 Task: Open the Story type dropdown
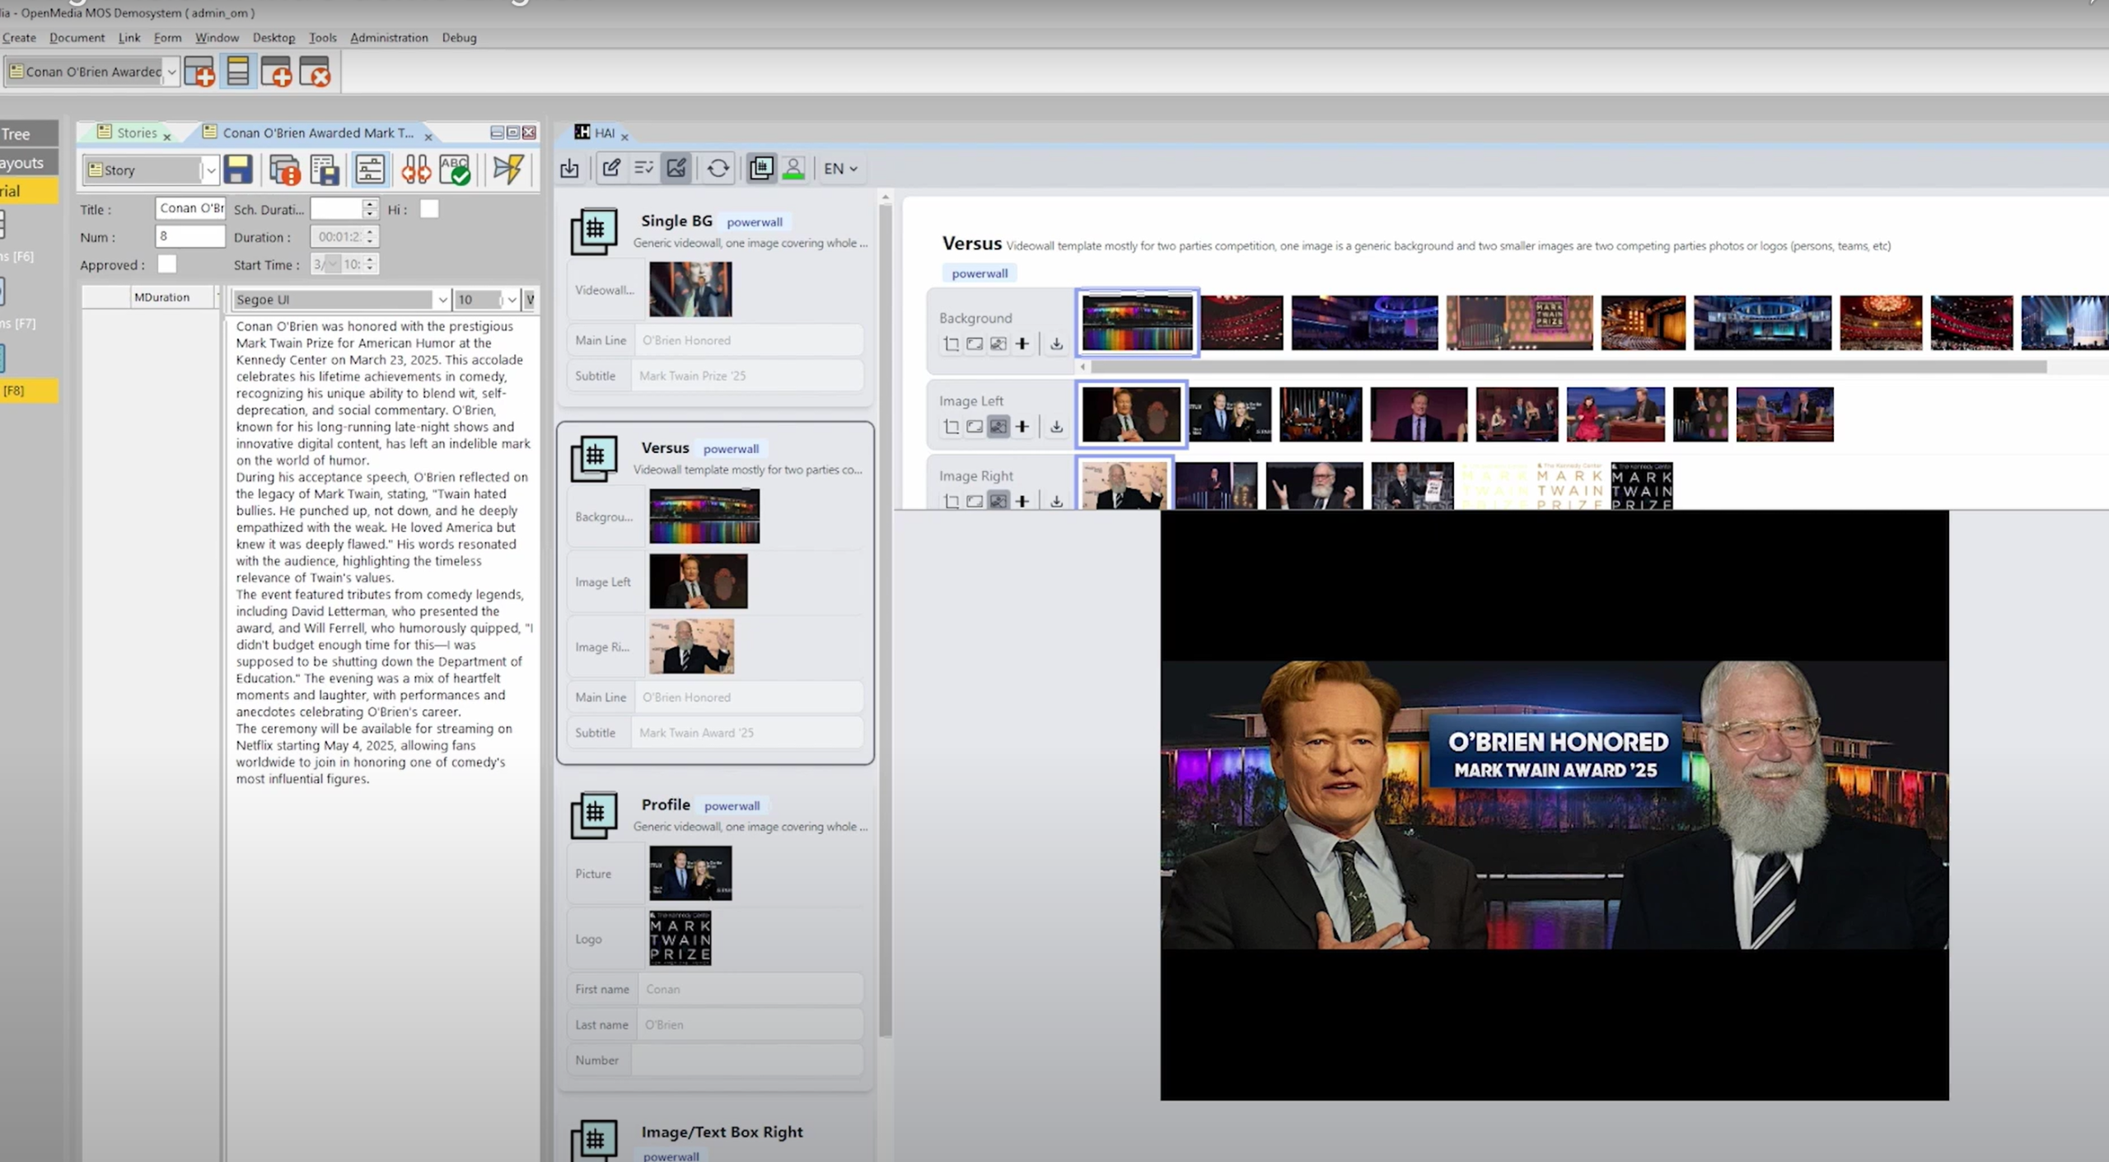click(210, 170)
